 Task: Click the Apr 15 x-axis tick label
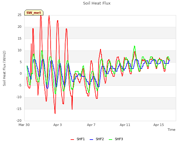159,125
